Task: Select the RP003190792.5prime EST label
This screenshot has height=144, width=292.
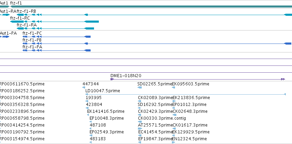Action: pyautogui.click(x=22, y=132)
